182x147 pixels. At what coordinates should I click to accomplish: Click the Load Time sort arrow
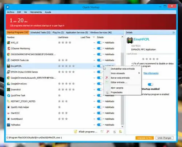click(x=94, y=37)
